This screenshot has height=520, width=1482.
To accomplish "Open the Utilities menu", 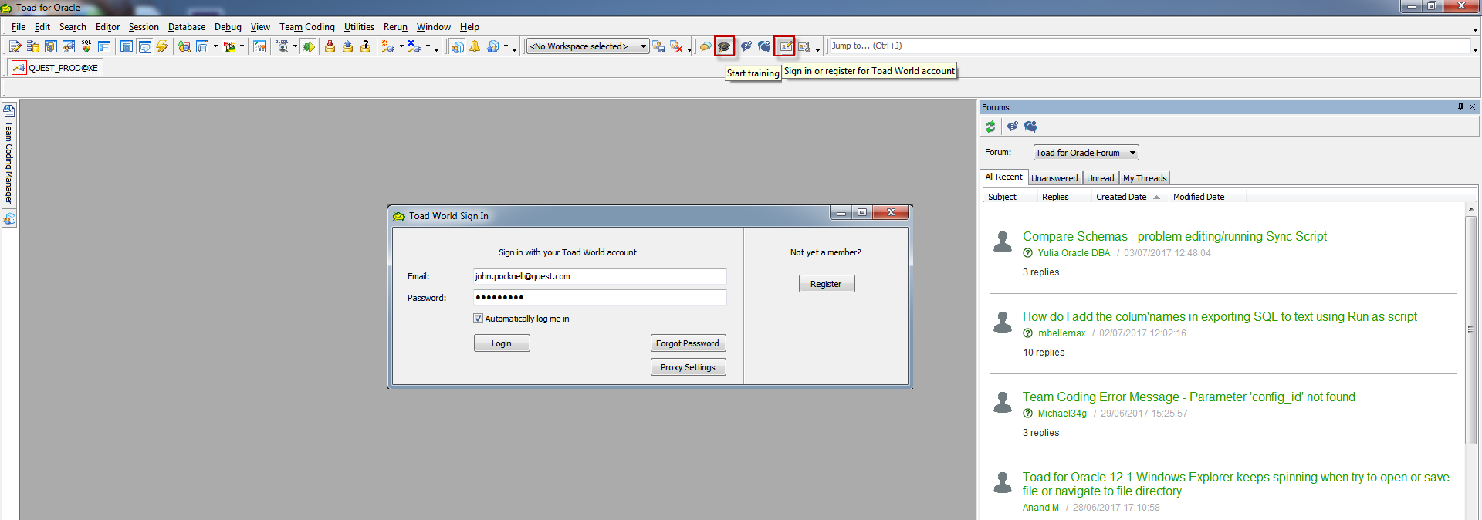I will coord(359,27).
